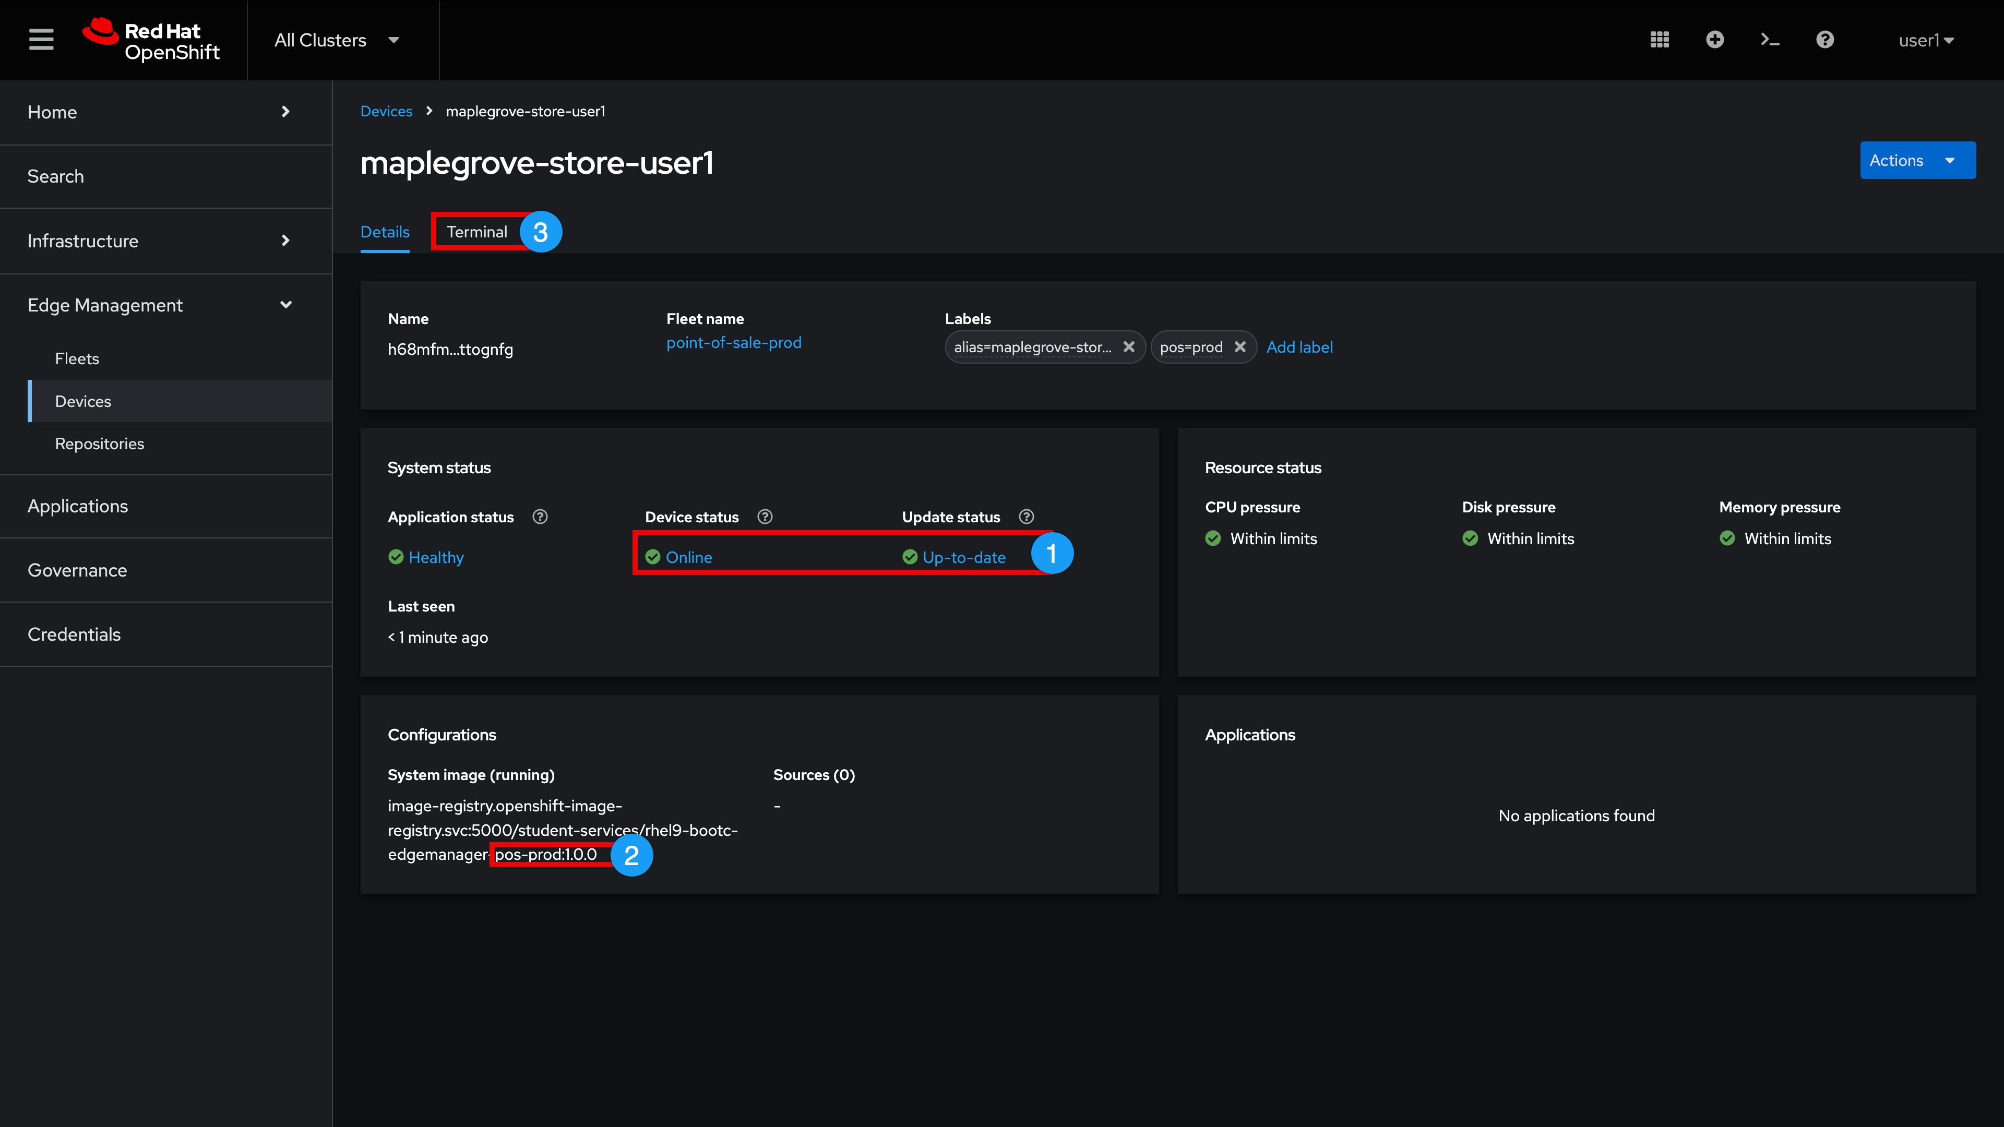Screen dimensions: 2004x1127
Task: Select the Details tab
Action: [x=384, y=232]
